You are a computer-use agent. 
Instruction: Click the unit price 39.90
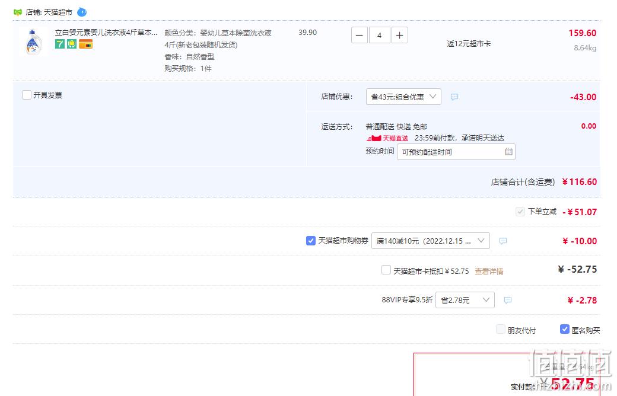308,33
